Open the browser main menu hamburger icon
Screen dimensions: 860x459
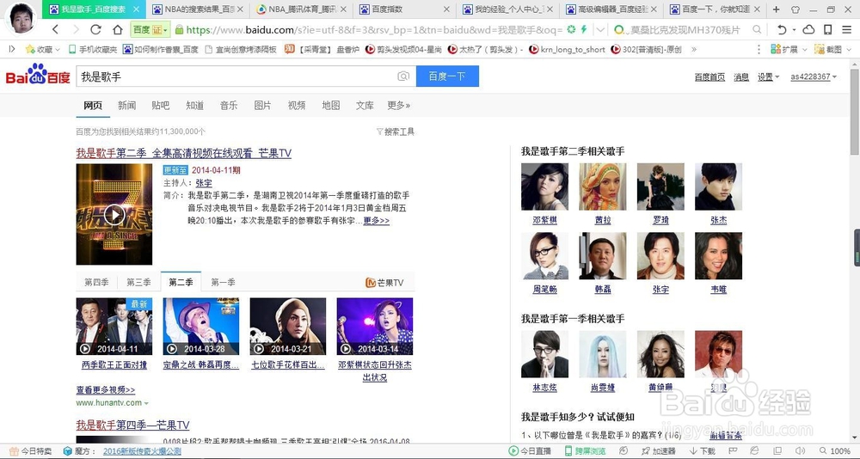(x=847, y=29)
